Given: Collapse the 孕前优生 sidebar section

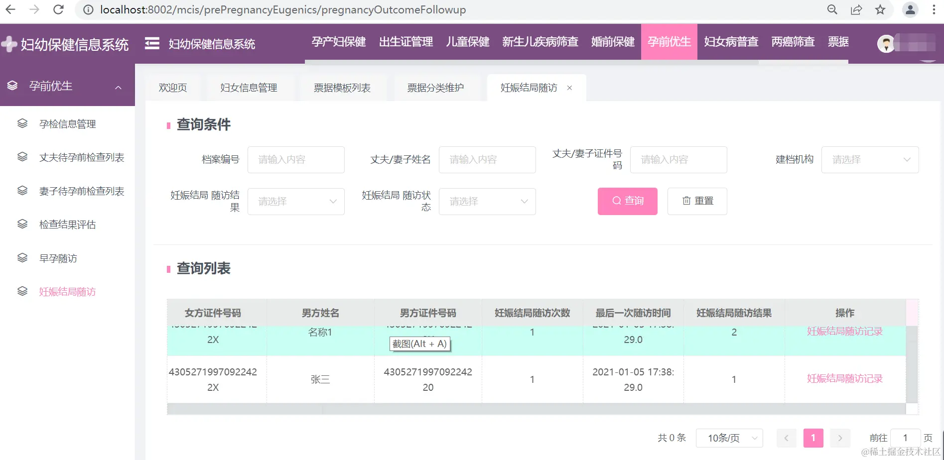Looking at the screenshot, I should [118, 87].
